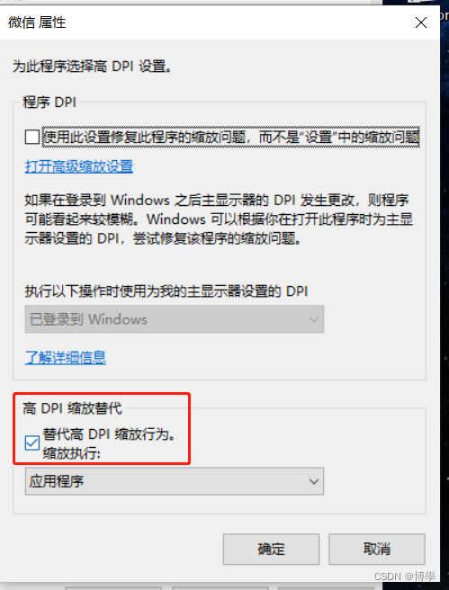This screenshot has width=449, height=590.
Task: Click the label 执行以下操作时使用为我的主显示器设置的 DPI
Action: [166, 291]
